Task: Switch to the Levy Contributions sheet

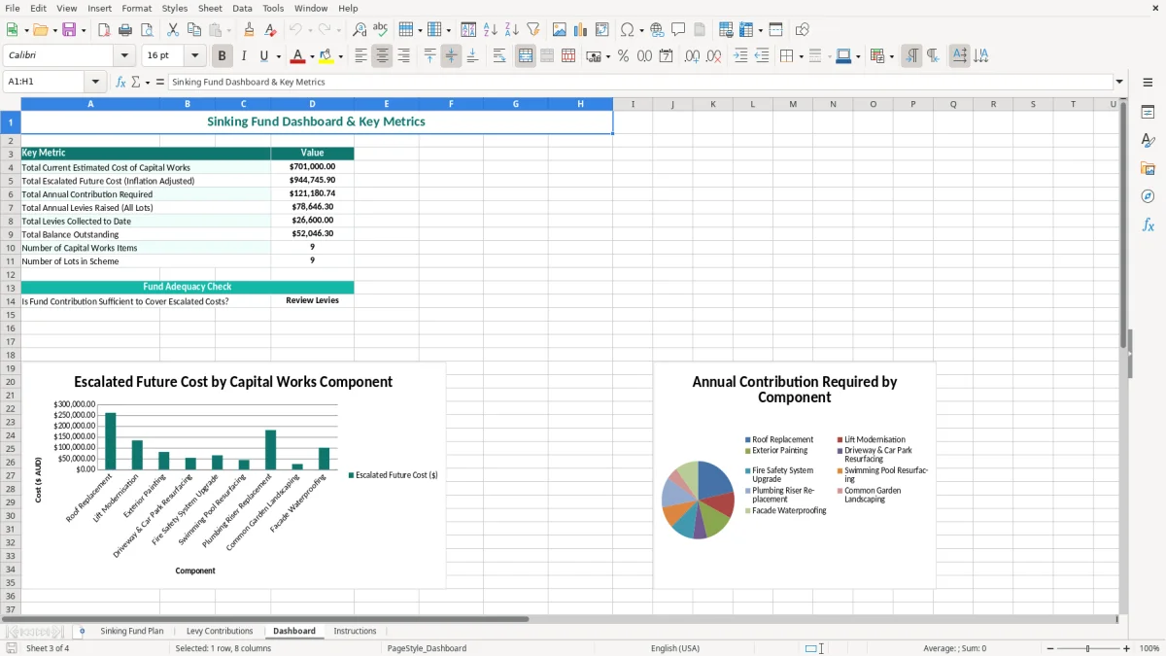Action: 220,631
